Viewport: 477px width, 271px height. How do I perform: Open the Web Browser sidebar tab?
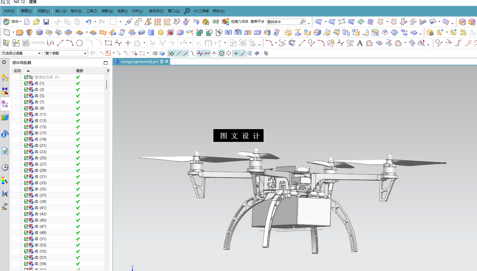(5, 151)
